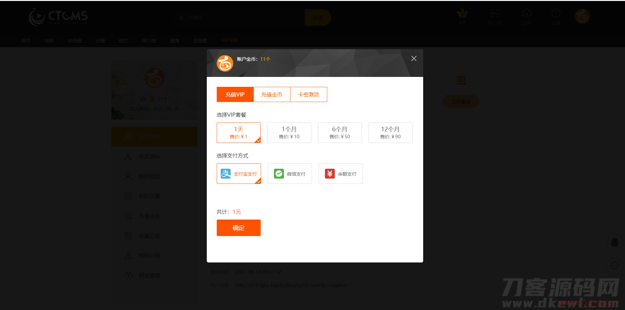Open the promotion URL link
The width and height of the screenshot is (625, 310).
coord(293,285)
